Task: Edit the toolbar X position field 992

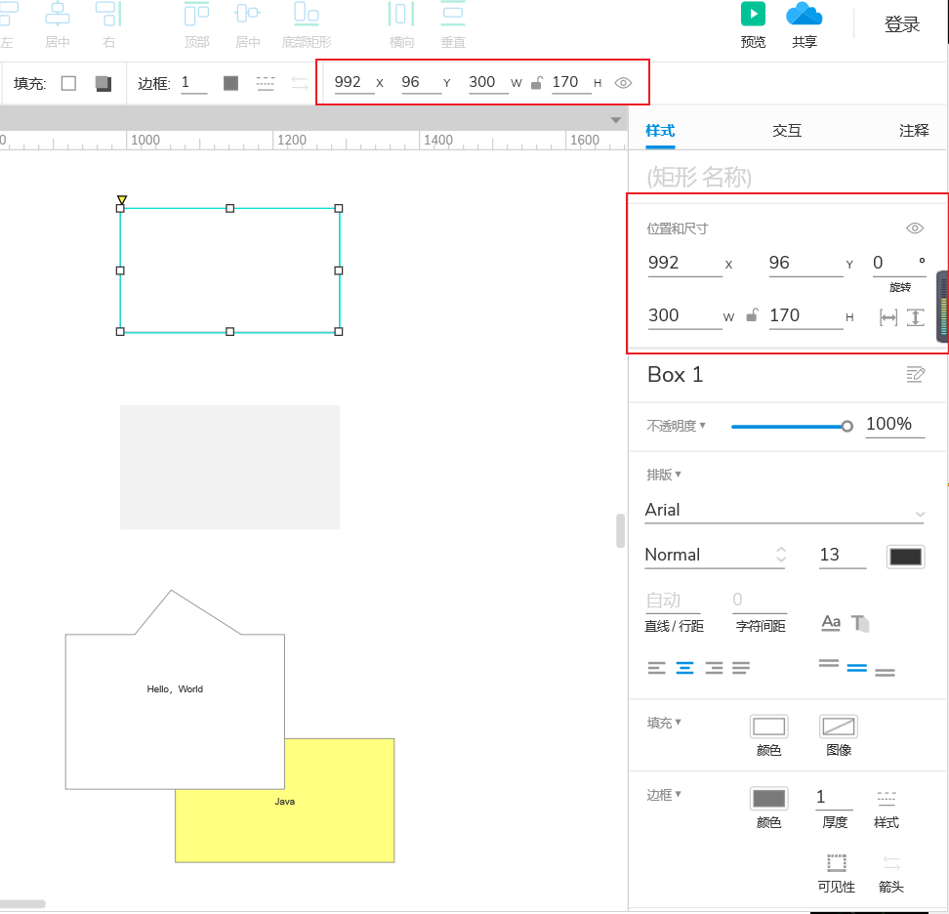Action: click(354, 83)
